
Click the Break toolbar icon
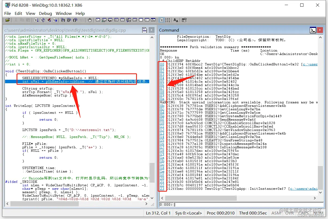55,20
